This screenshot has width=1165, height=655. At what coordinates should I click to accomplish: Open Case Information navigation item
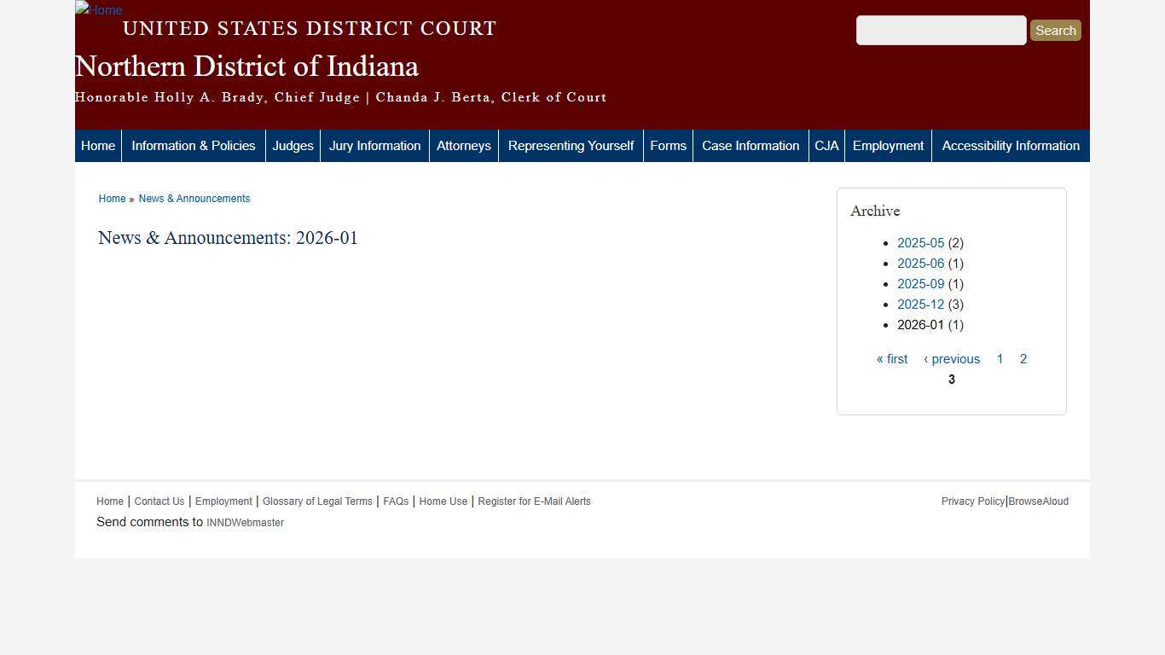(x=750, y=145)
